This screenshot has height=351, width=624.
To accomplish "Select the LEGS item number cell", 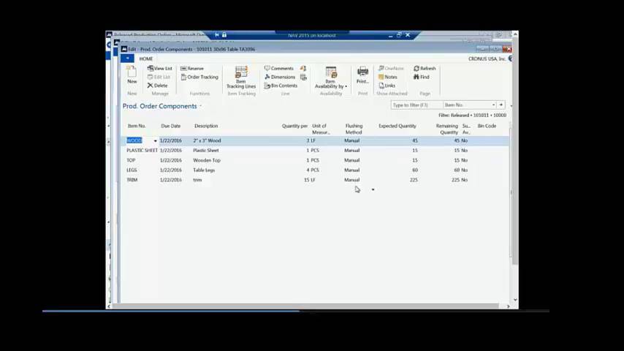I will [x=132, y=170].
